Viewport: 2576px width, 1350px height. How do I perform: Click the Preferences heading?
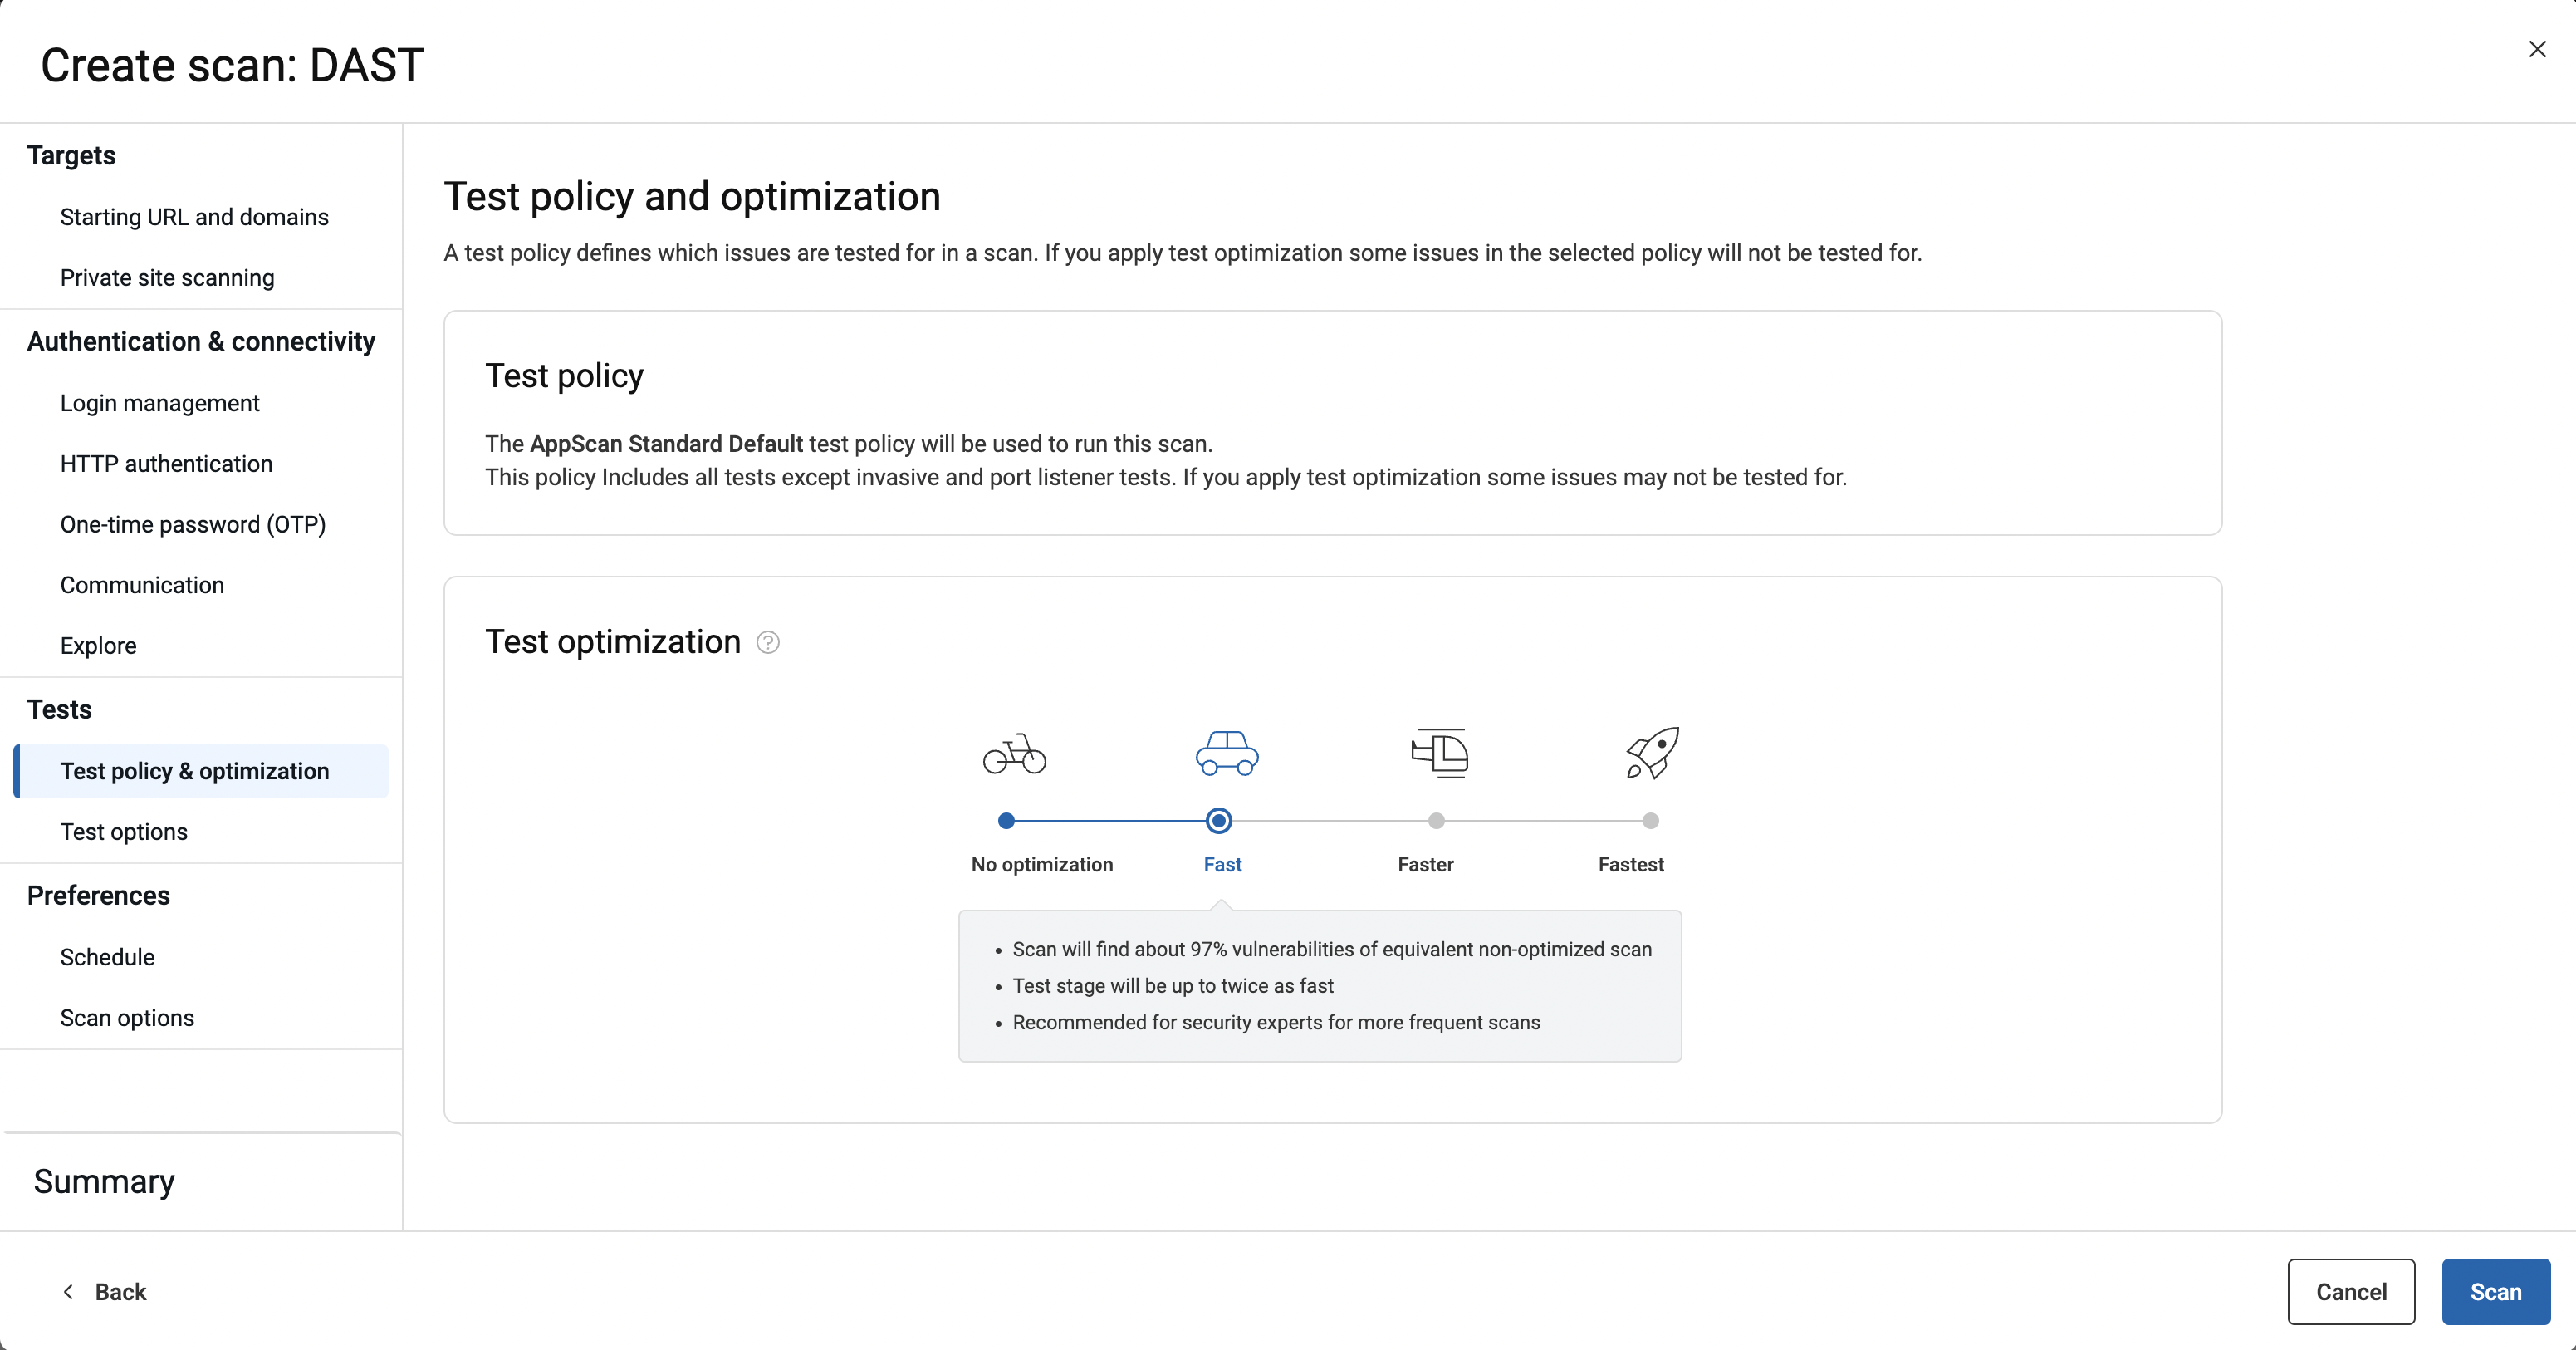tap(98, 896)
